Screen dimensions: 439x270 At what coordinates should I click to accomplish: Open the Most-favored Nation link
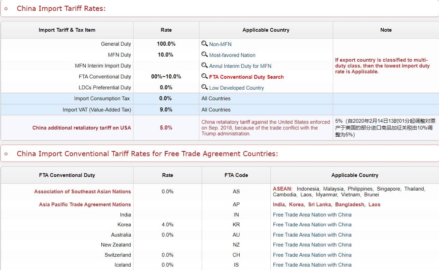click(x=232, y=55)
